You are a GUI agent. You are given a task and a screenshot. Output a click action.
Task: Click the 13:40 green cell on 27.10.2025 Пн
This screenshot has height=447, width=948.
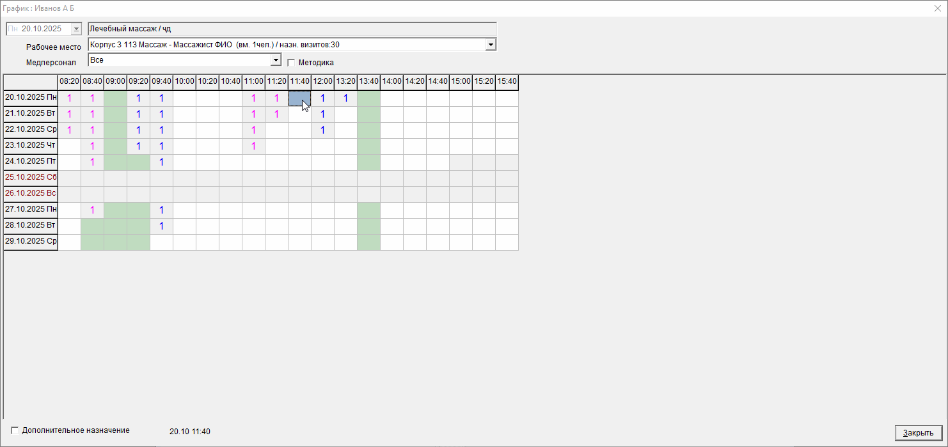368,210
